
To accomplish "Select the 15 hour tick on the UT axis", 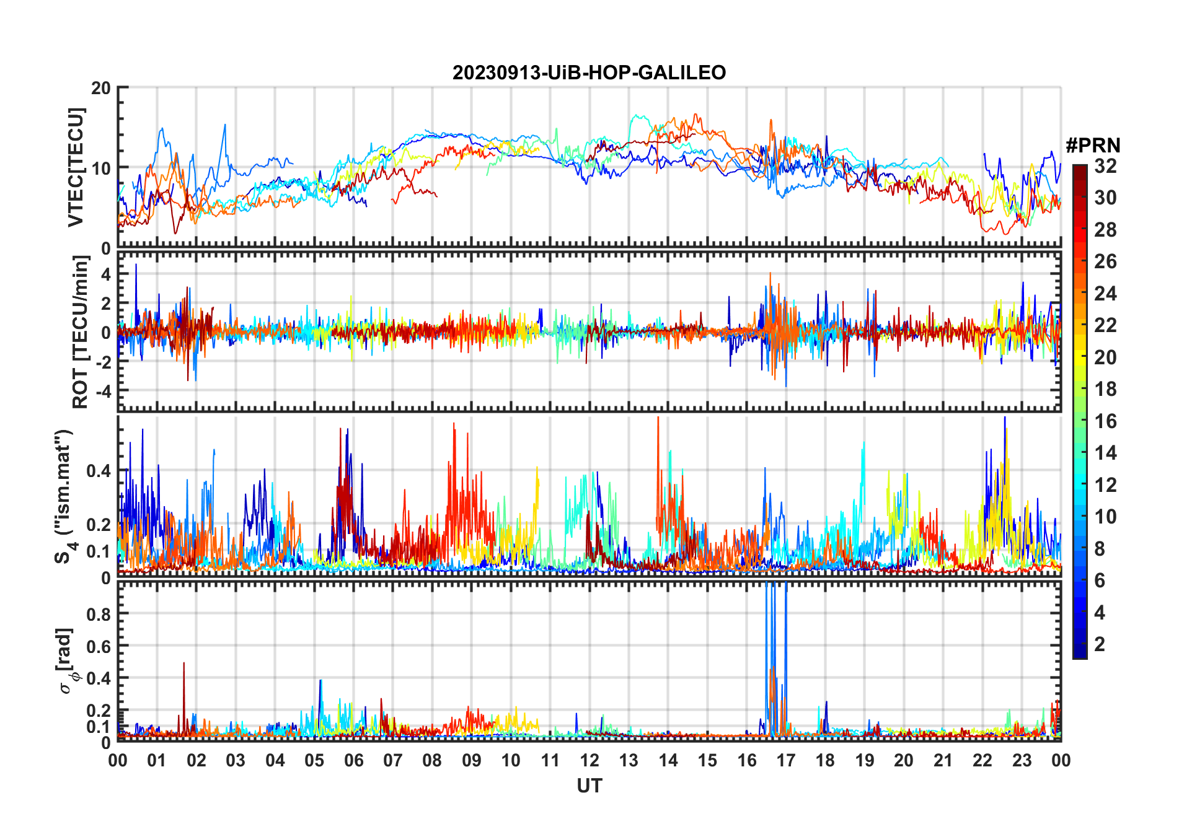I will point(707,760).
